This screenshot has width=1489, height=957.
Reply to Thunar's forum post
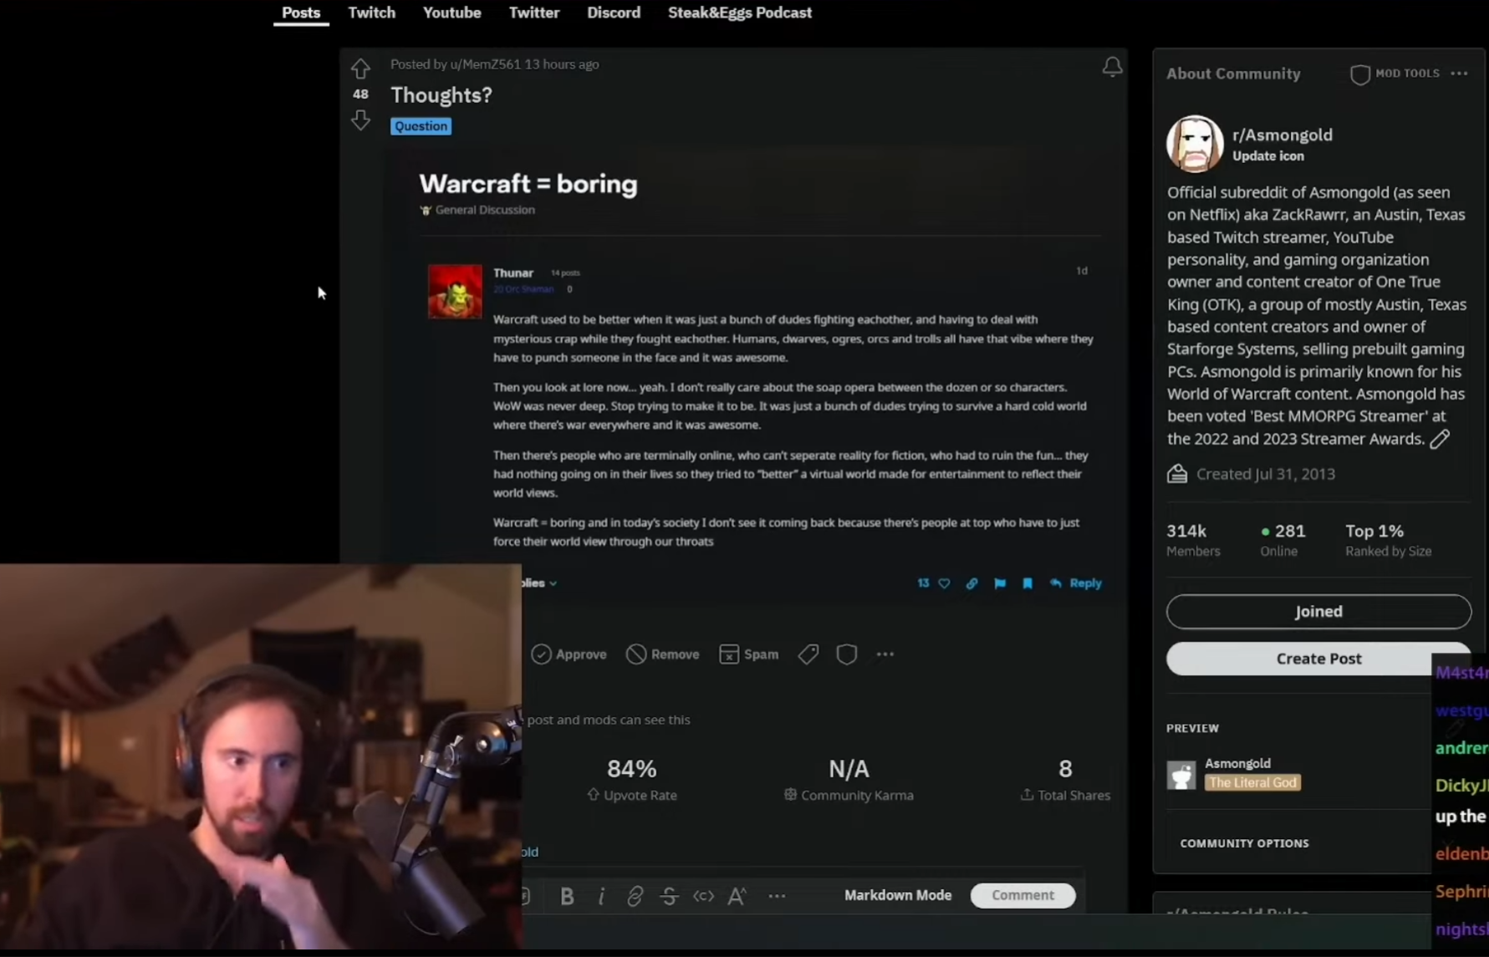click(1076, 583)
